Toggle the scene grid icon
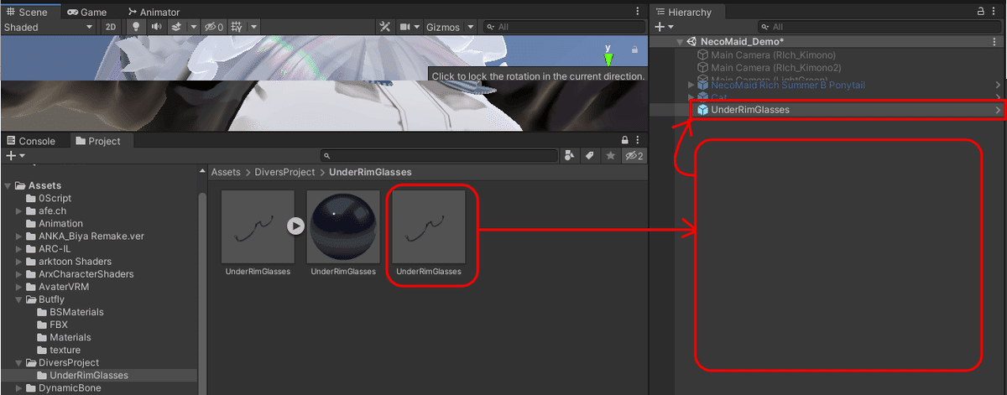The image size is (1007, 395). click(237, 27)
